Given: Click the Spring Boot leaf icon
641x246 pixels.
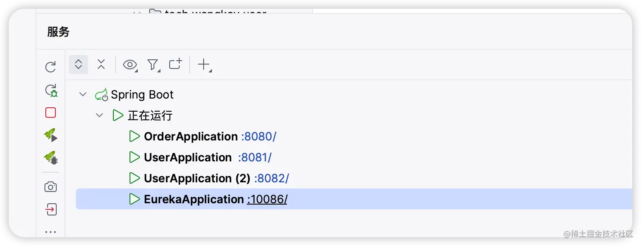Looking at the screenshot, I should [x=102, y=95].
